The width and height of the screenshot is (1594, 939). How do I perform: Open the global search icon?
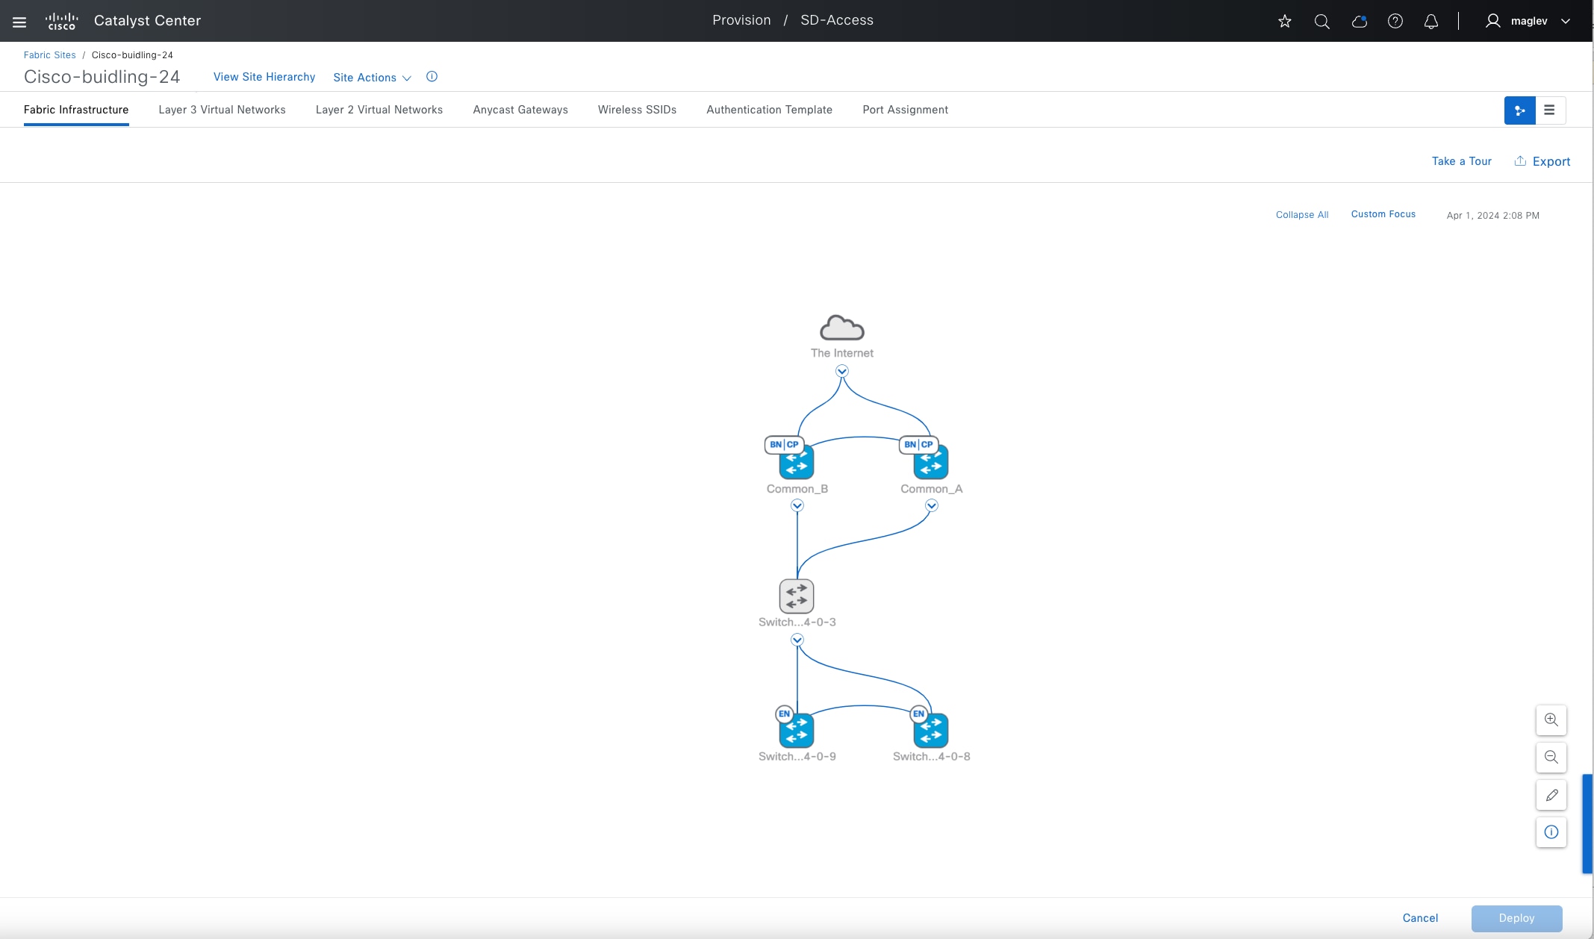click(x=1321, y=22)
